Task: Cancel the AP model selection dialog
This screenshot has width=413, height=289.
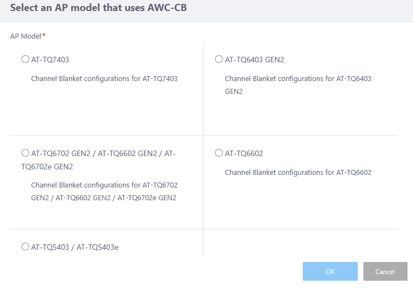Action: tap(384, 271)
